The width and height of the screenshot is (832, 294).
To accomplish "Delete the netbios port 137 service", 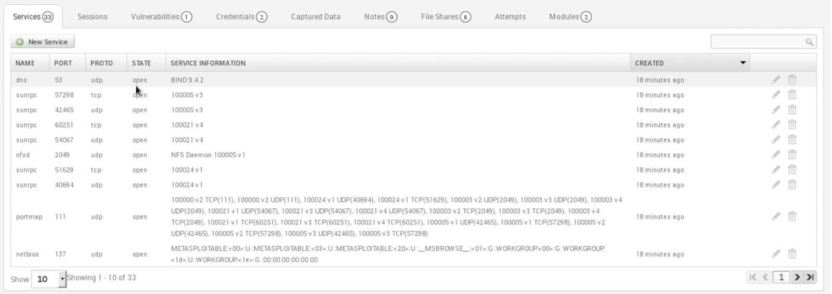I will tap(792, 254).
